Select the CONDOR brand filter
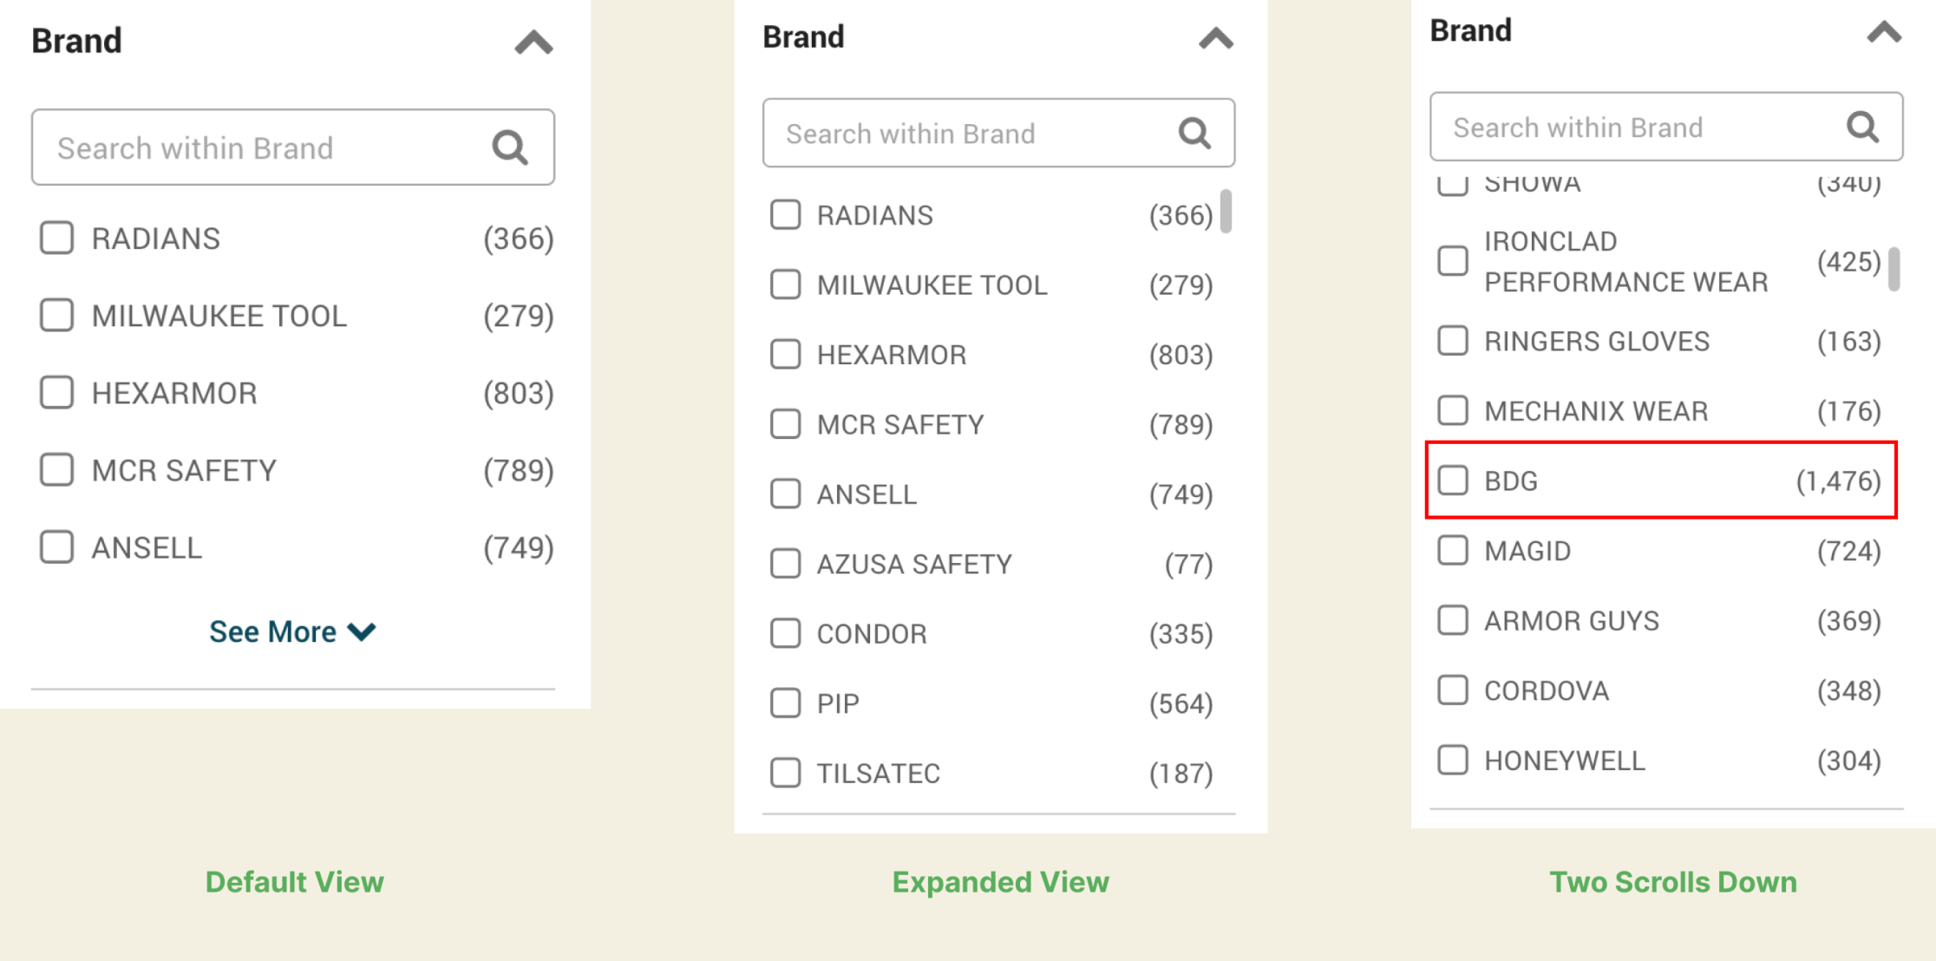The image size is (1936, 961). click(x=785, y=633)
